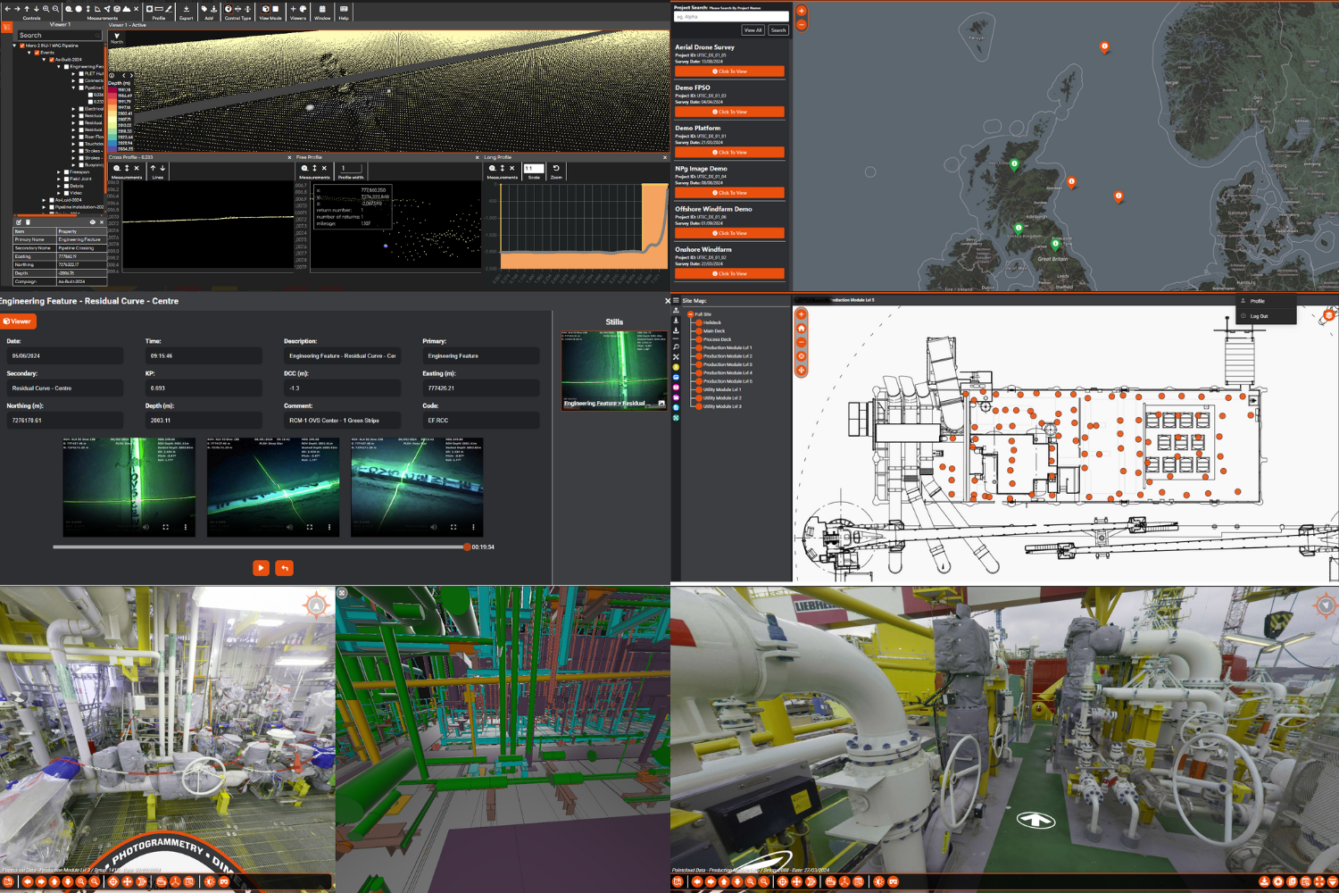1339x893 pixels.
Task: Reset zoom in the Long Profile panel
Action: tap(556, 168)
